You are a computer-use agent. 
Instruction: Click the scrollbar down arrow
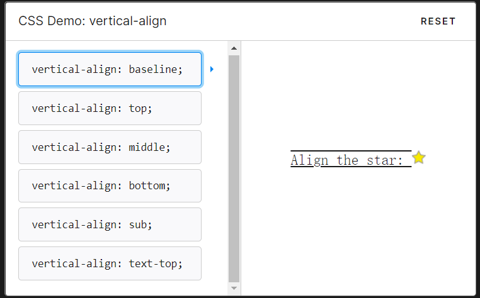tap(234, 288)
